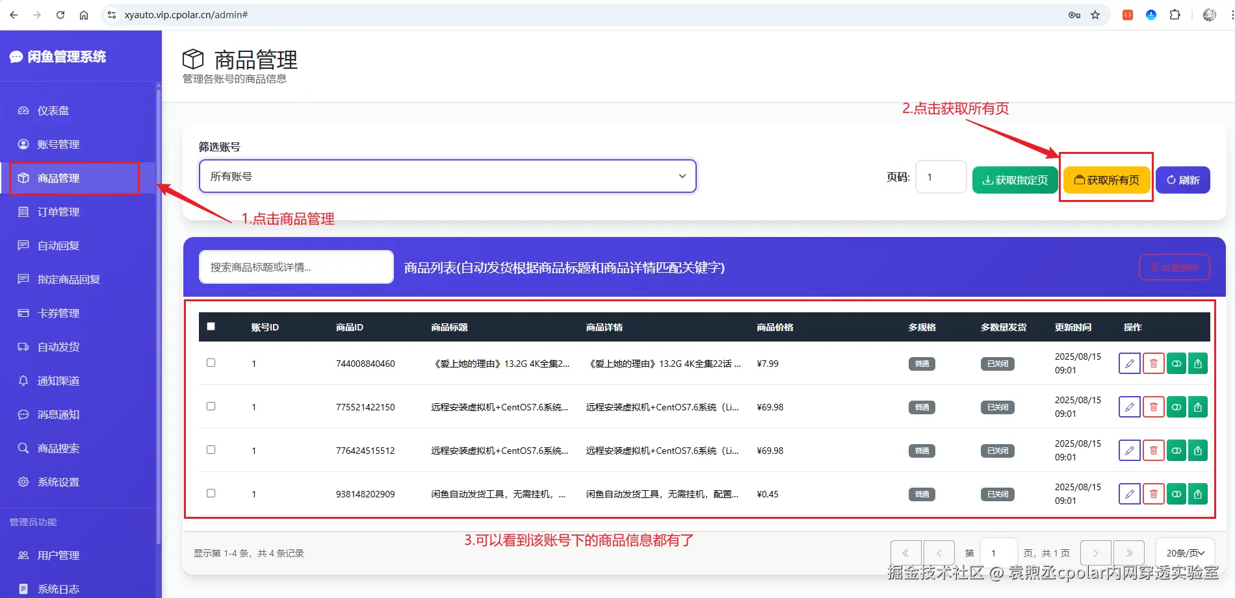
Task: Click green upload icon for product 775521422150
Action: [1198, 407]
